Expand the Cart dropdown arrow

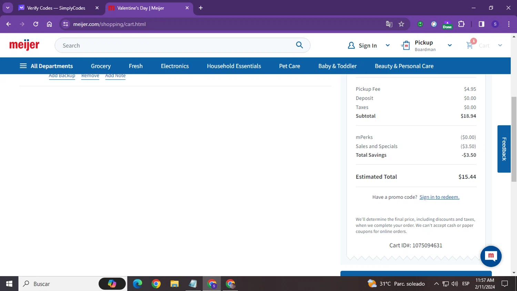[x=500, y=45]
